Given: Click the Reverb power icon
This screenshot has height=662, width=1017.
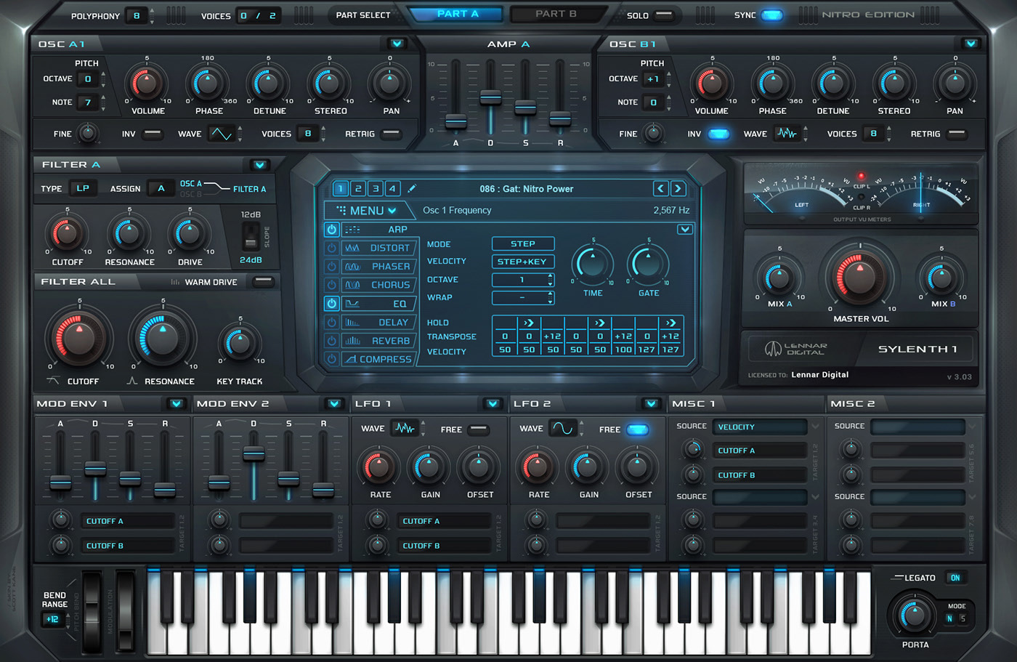Looking at the screenshot, I should (x=331, y=341).
